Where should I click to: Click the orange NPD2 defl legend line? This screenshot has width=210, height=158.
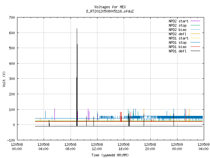coord(196,34)
